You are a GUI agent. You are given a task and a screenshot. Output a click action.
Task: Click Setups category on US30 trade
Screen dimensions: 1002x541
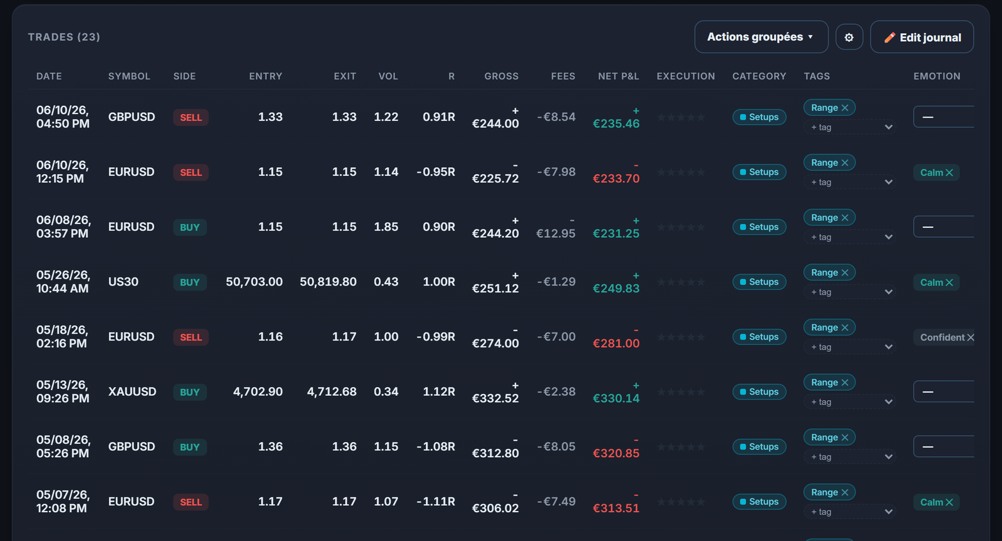coord(759,282)
